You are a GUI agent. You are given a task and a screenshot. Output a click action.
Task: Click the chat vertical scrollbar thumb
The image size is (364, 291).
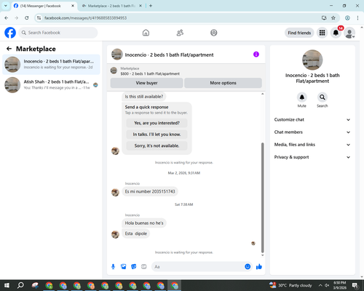point(262,198)
